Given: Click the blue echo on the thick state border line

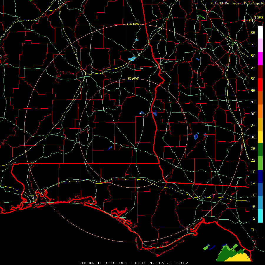Looking at the screenshot, I should coord(155,113).
